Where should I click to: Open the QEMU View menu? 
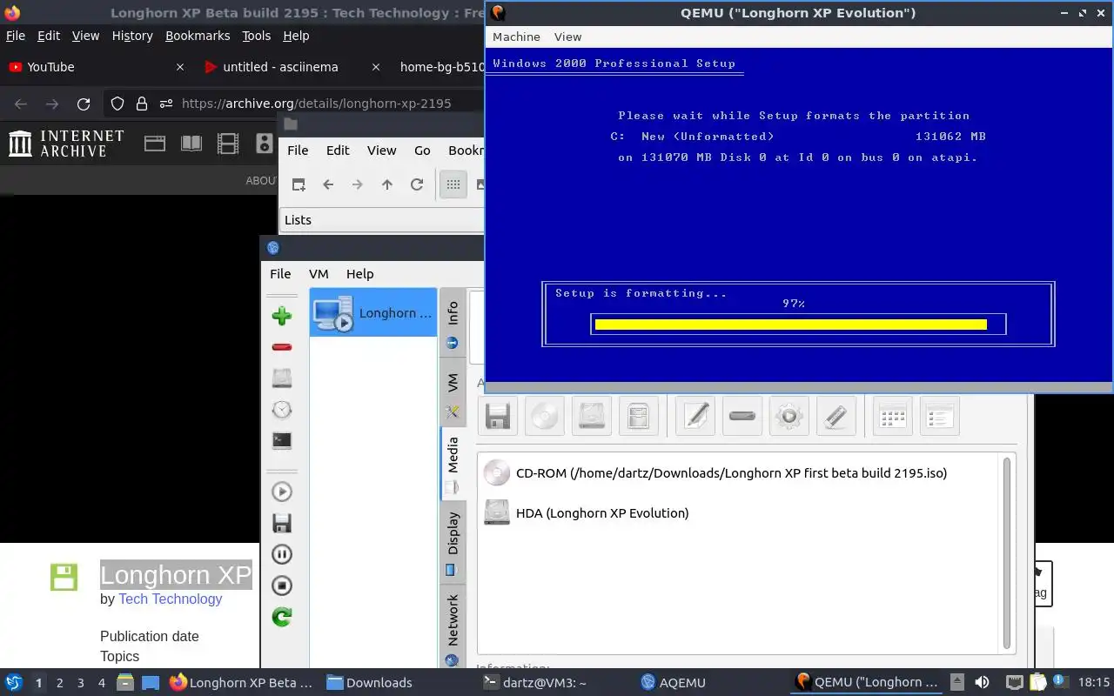pos(567,37)
